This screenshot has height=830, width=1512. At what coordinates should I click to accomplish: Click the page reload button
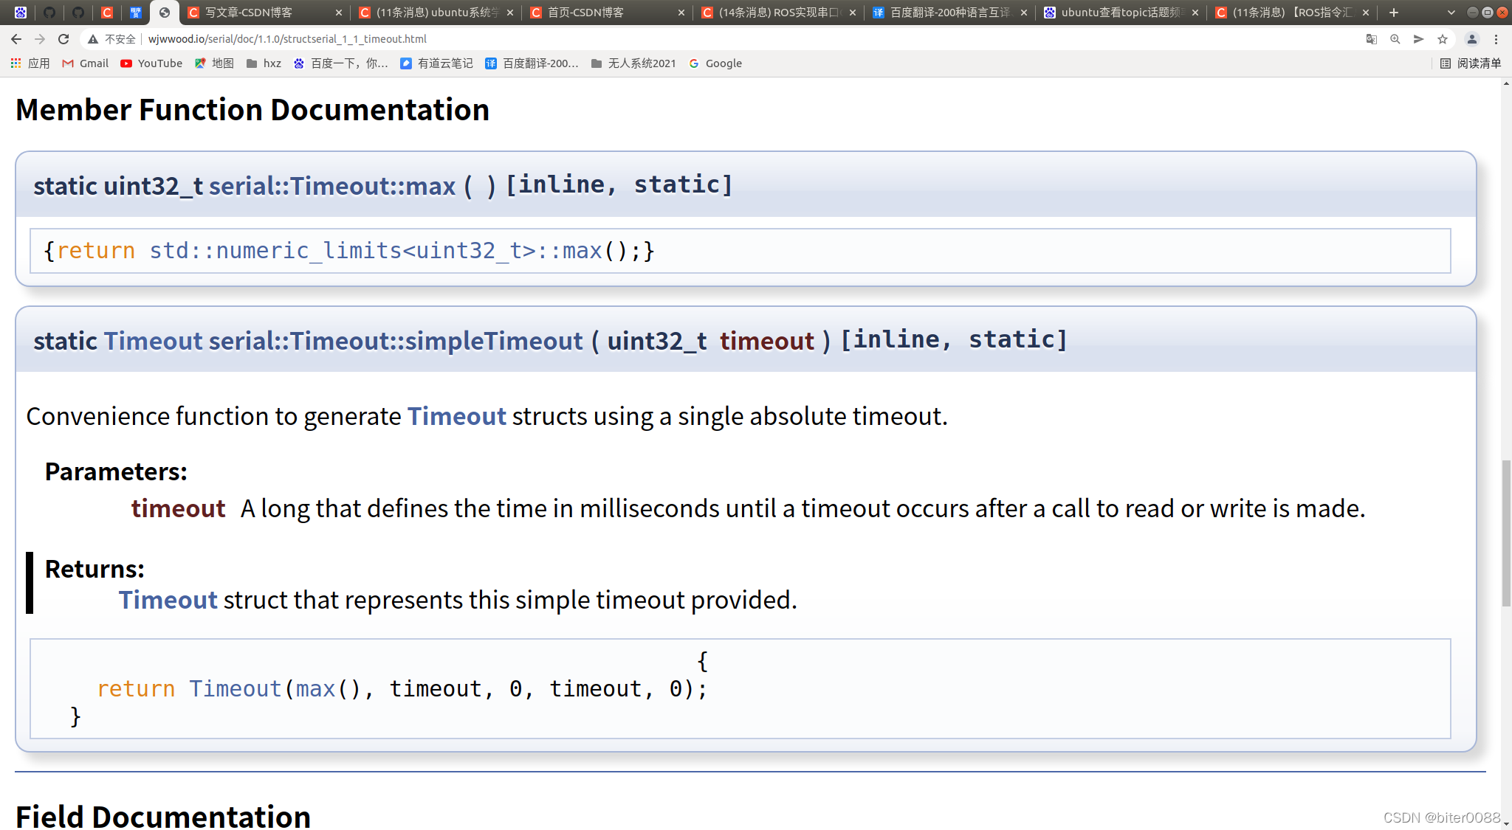click(63, 39)
